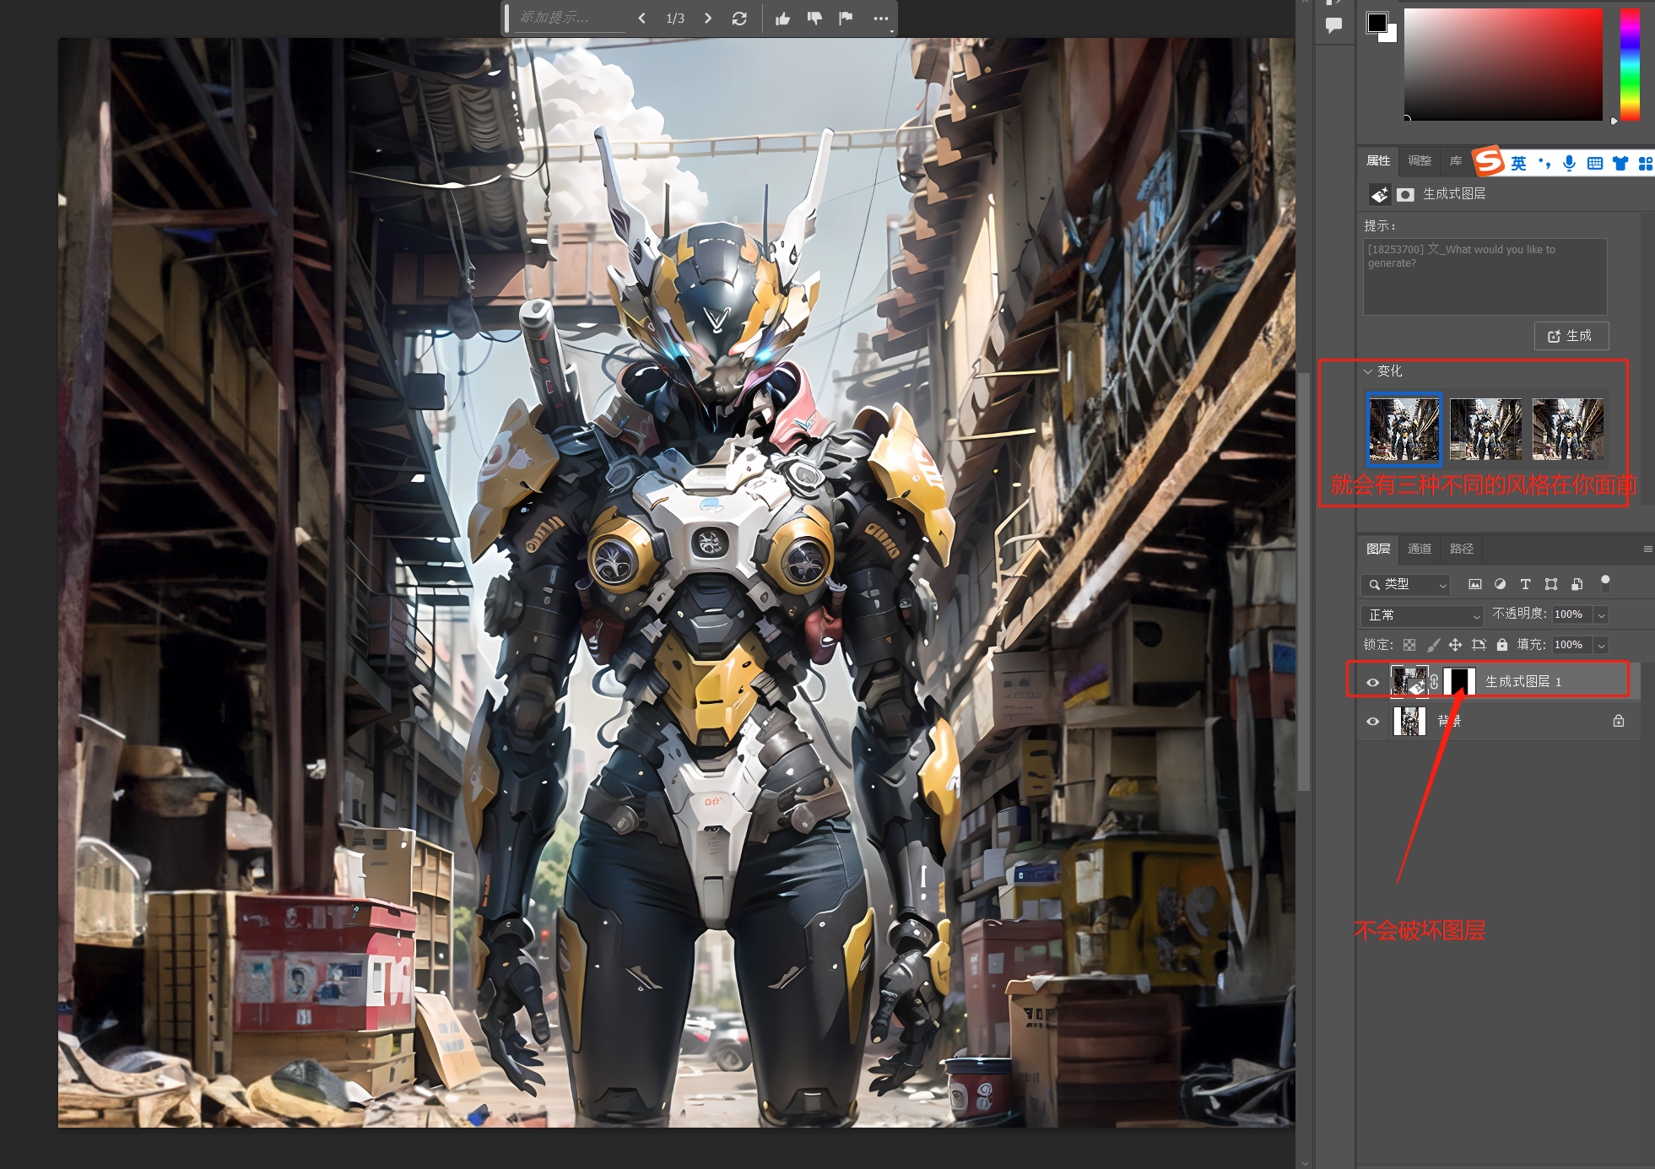Toggle lock all padlock
Viewport: 1655px width, 1169px height.
1501,645
